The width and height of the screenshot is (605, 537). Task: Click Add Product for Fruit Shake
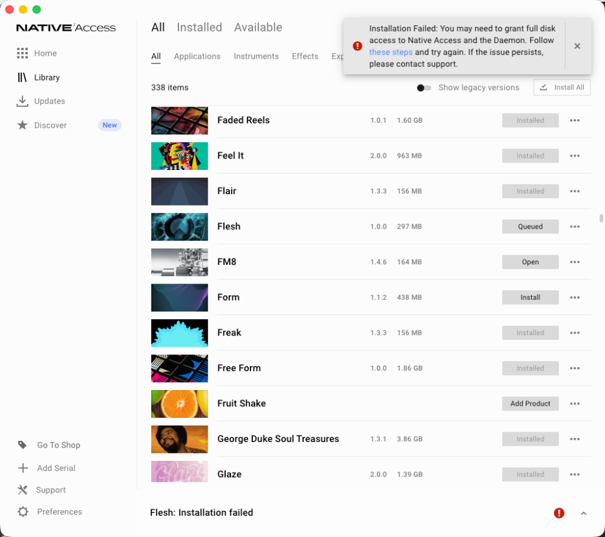[x=530, y=403]
